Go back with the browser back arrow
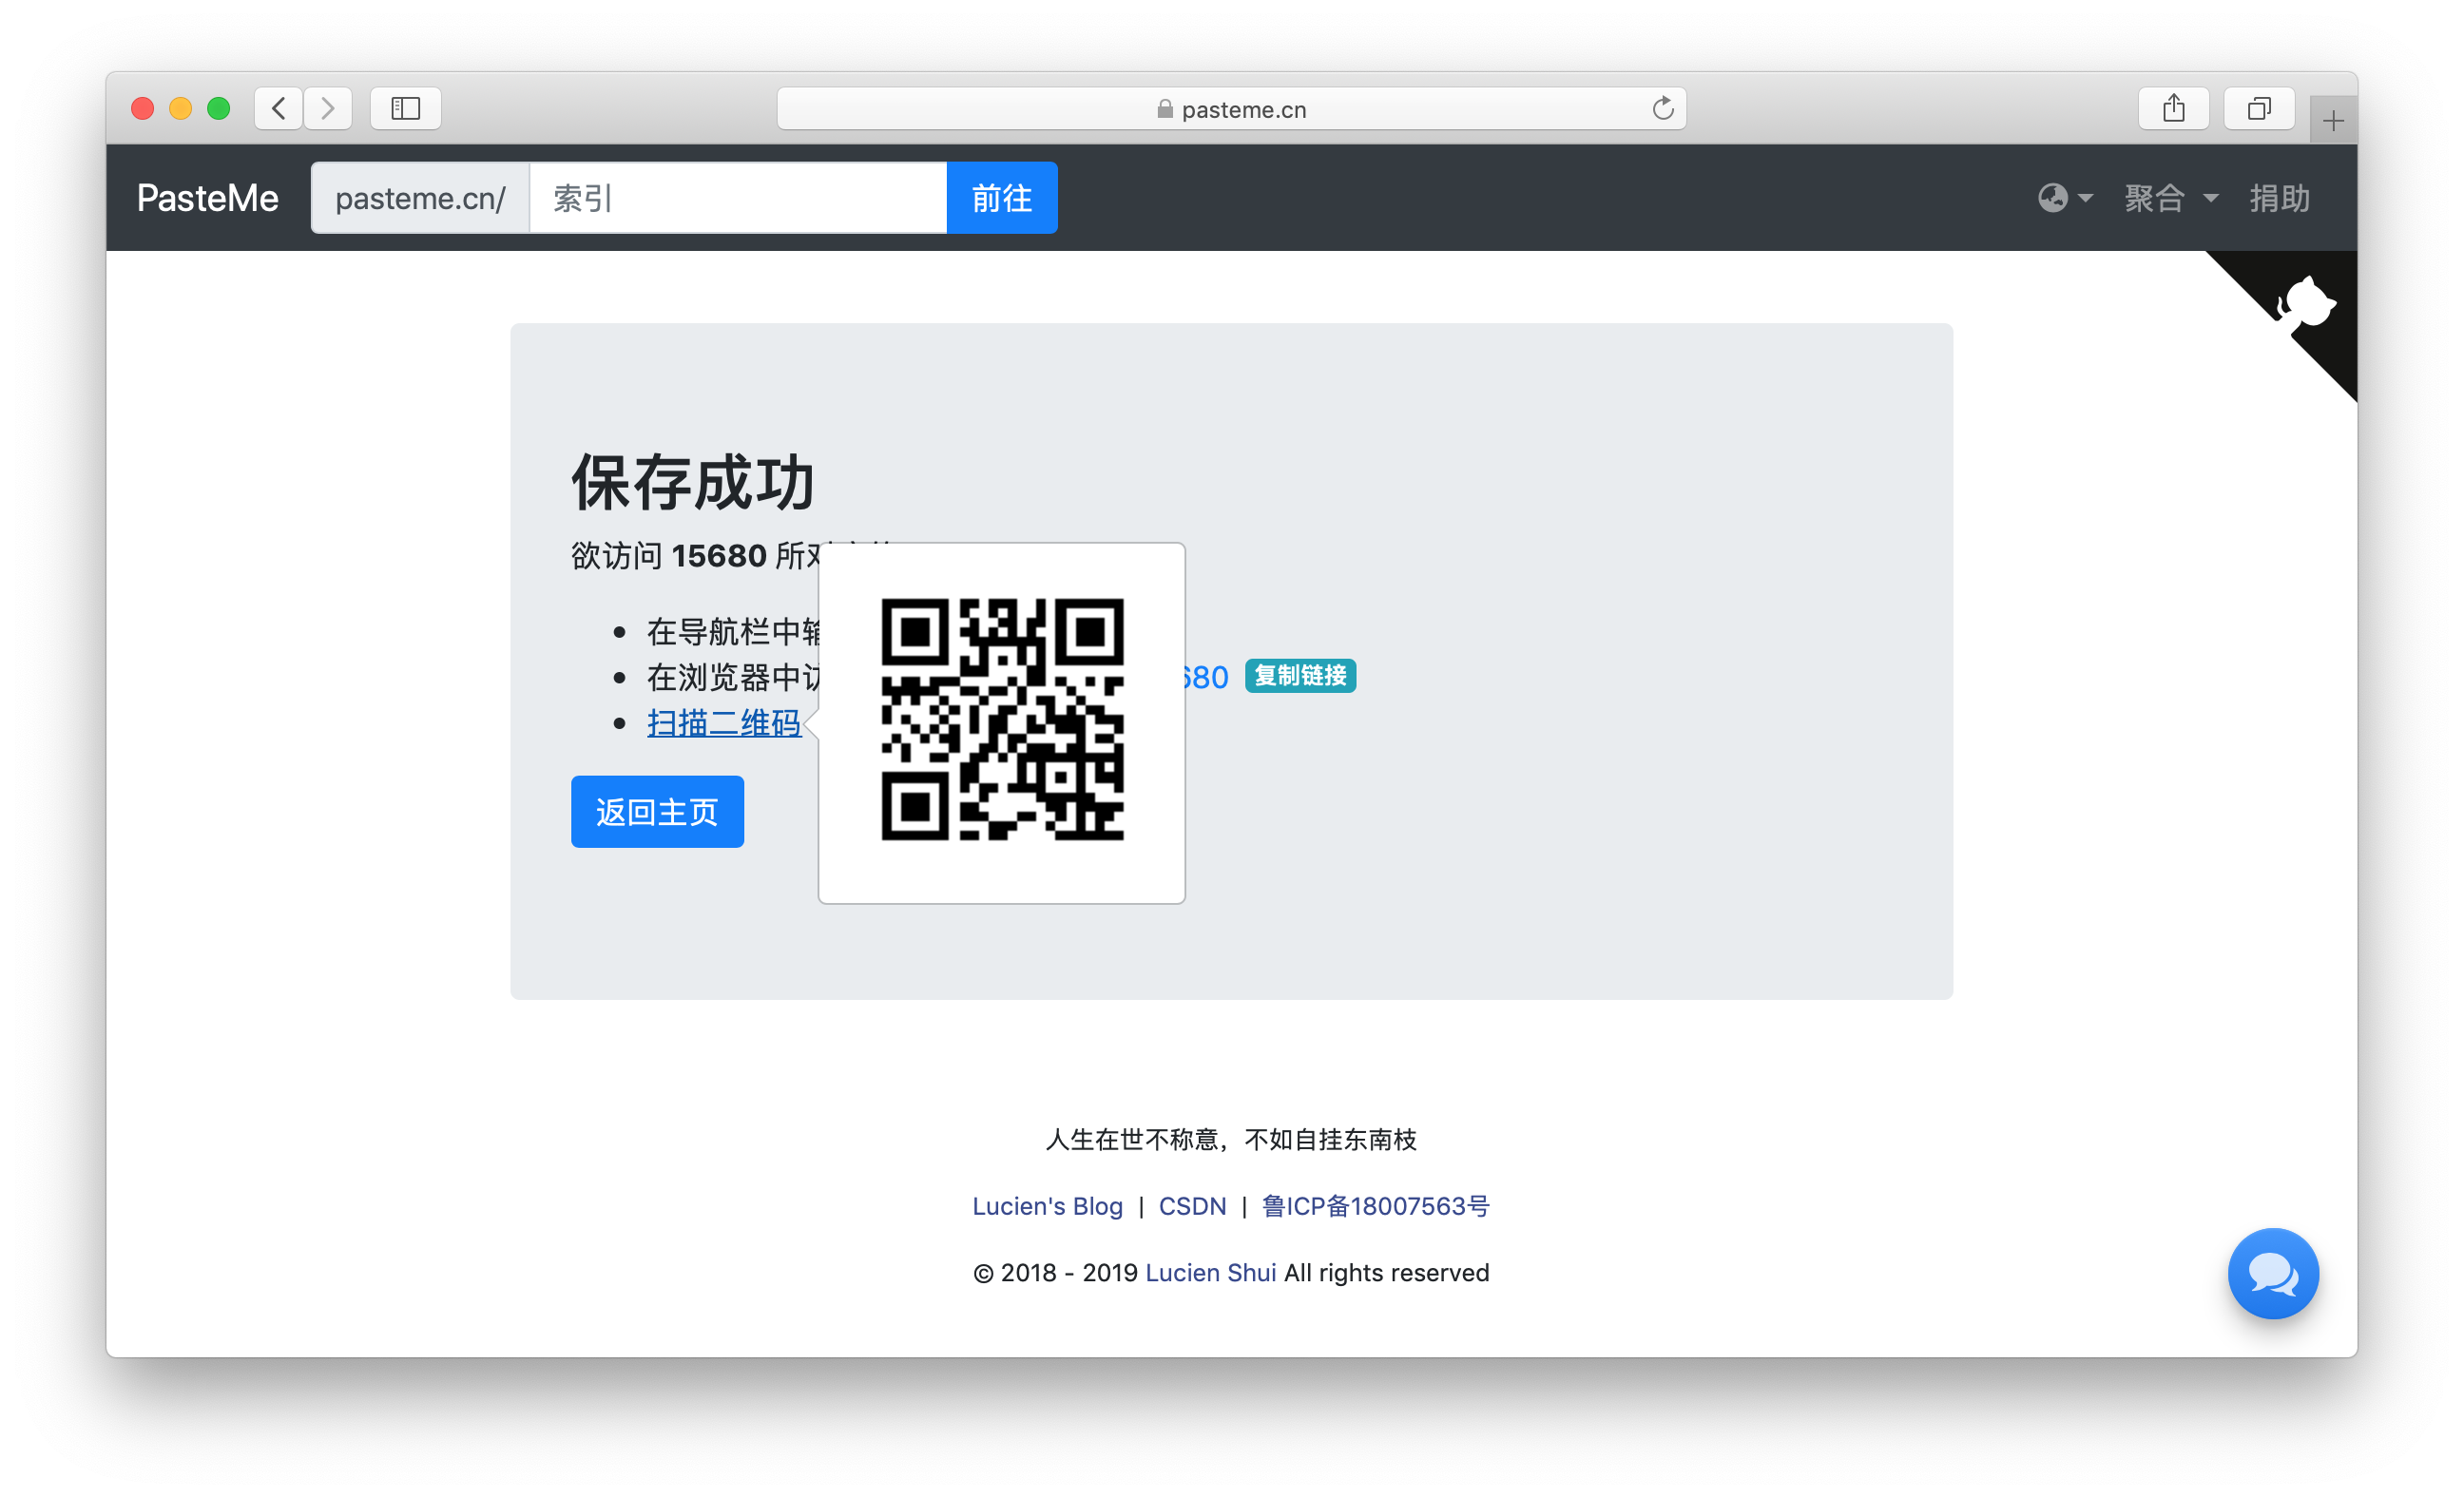This screenshot has width=2464, height=1498. (x=279, y=108)
